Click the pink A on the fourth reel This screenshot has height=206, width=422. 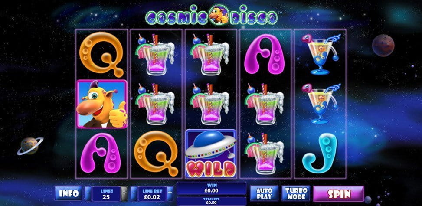click(264, 54)
